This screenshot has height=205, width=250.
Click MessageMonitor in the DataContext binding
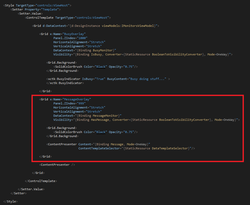pyautogui.click(x=105, y=116)
